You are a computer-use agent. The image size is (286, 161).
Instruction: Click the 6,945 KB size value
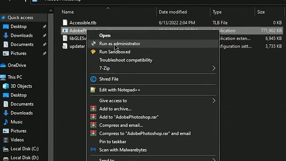point(273,38)
